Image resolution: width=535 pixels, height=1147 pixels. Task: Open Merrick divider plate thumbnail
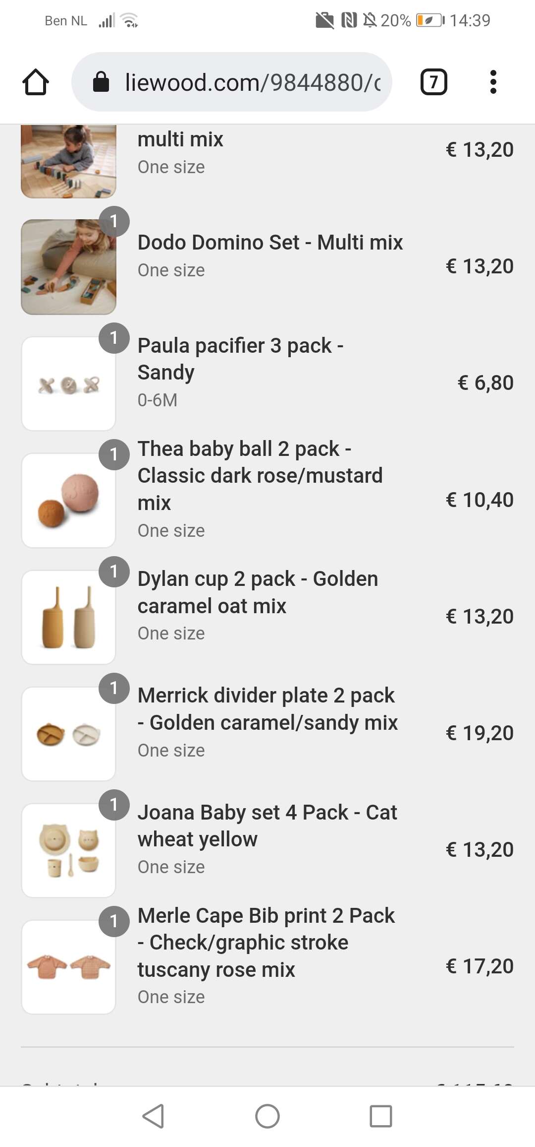point(68,734)
